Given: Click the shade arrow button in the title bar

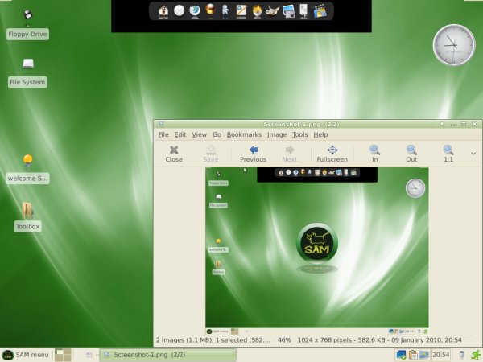Looking at the screenshot, I should tap(442, 124).
